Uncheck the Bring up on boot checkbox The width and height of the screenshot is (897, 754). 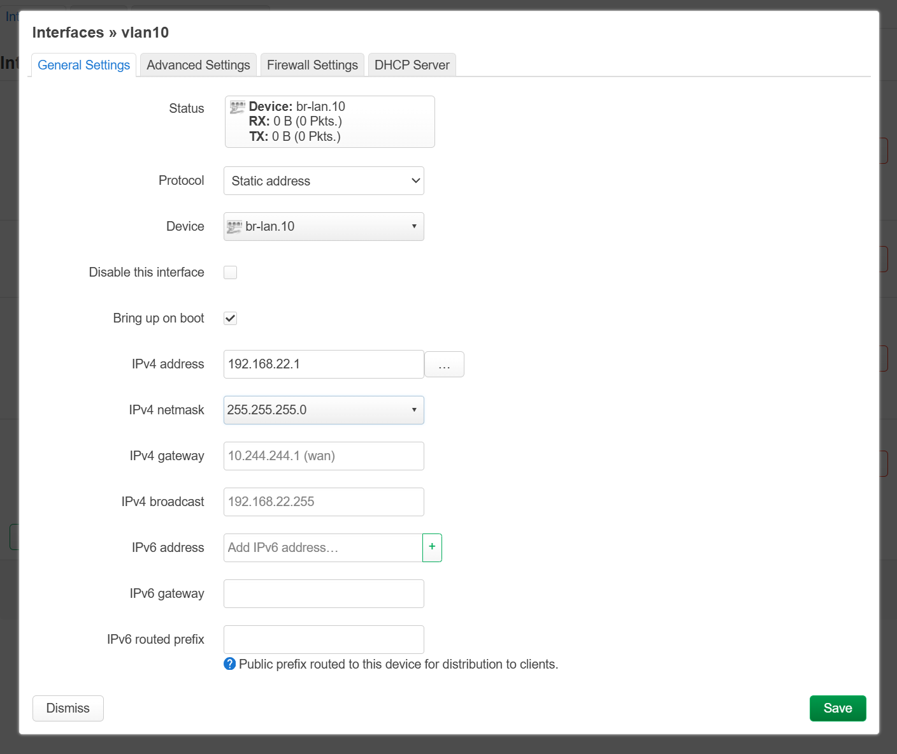click(x=231, y=319)
